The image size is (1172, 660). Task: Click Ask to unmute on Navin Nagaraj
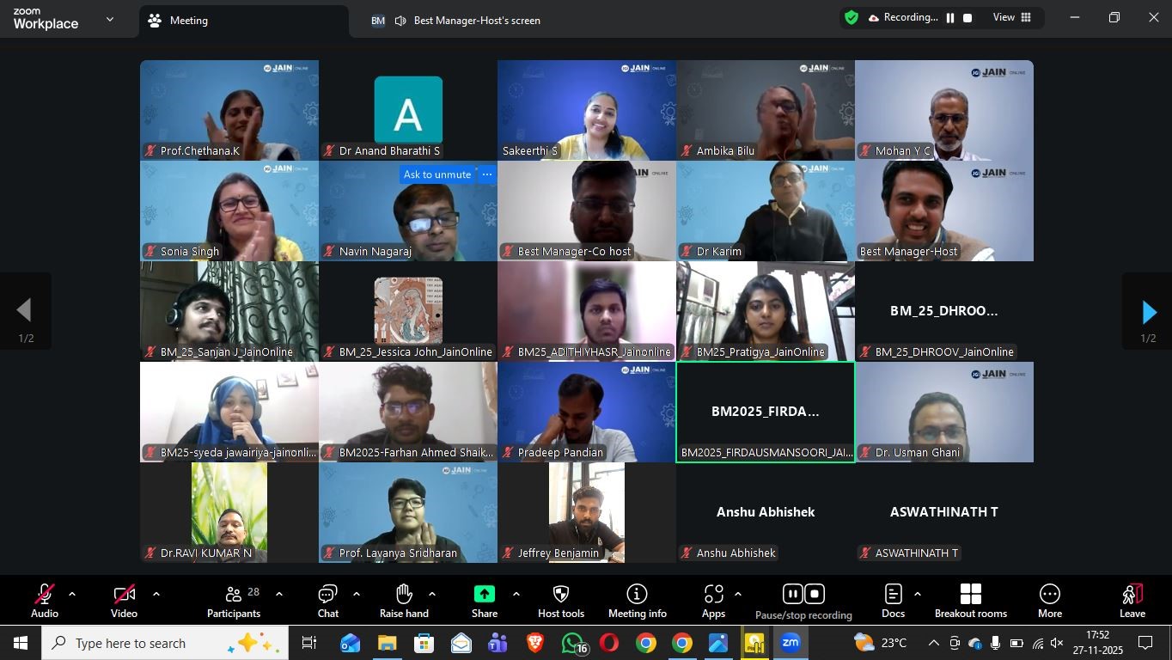coord(437,174)
